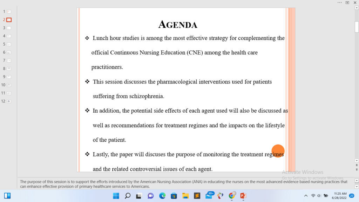The image size is (359, 202).
Task: Open Google Chrome from the taskbar
Action: (x=232, y=196)
